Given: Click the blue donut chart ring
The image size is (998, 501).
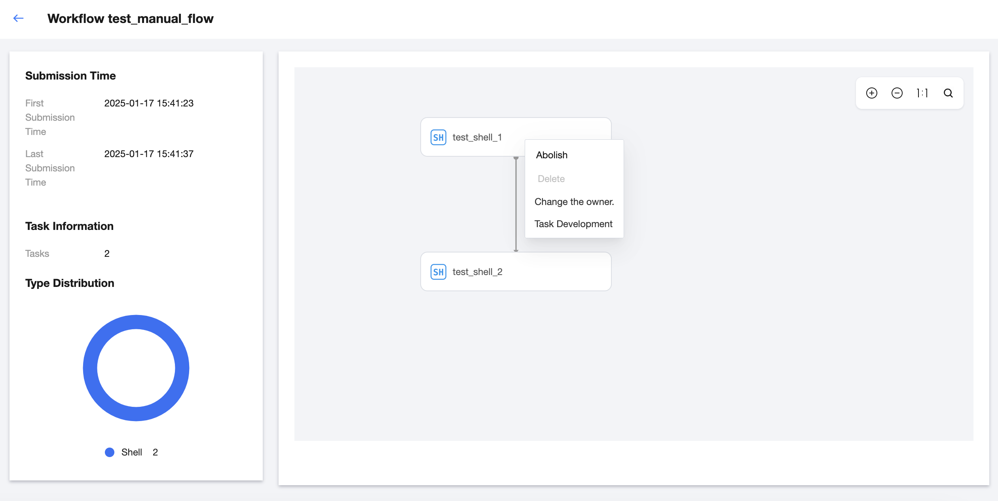Looking at the screenshot, I should click(90, 368).
